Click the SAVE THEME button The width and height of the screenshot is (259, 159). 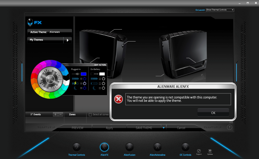144,128
